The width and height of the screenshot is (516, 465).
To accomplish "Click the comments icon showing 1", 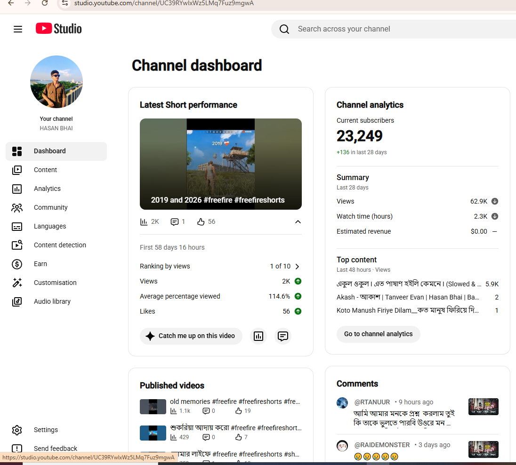I will pyautogui.click(x=174, y=222).
